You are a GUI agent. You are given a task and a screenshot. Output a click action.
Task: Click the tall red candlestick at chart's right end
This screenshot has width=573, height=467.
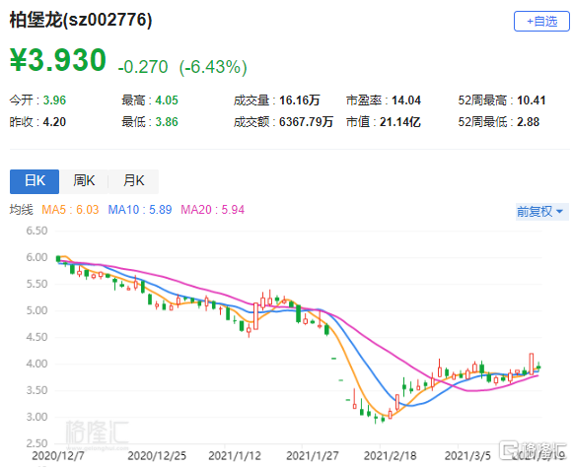531,364
